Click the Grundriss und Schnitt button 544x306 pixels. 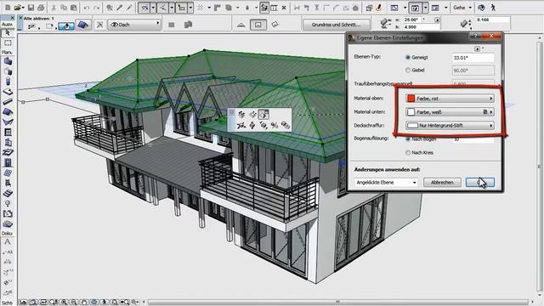click(x=336, y=25)
